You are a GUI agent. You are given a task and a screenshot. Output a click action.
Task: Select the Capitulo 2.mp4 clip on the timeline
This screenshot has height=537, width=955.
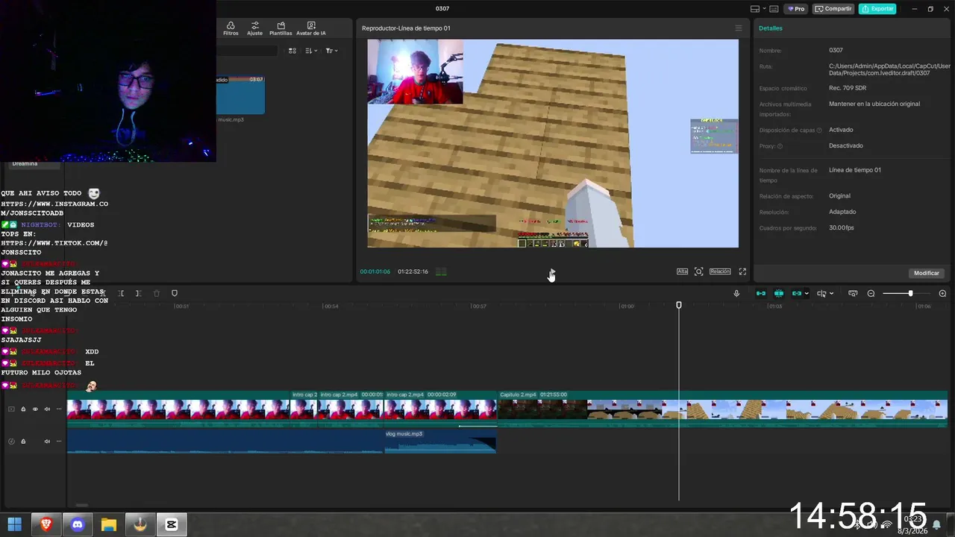[722, 409]
